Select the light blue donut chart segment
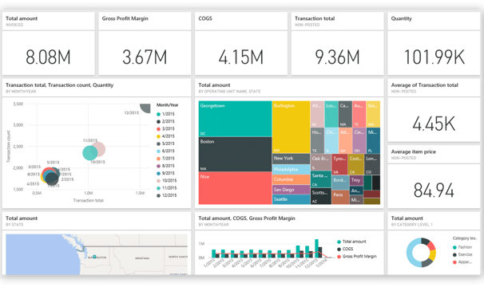The height and width of the screenshot is (287, 484). (411, 254)
